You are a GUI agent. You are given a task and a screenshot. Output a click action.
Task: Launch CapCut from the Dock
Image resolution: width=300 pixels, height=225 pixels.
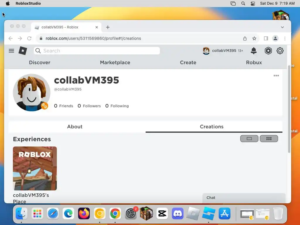[x=162, y=214]
